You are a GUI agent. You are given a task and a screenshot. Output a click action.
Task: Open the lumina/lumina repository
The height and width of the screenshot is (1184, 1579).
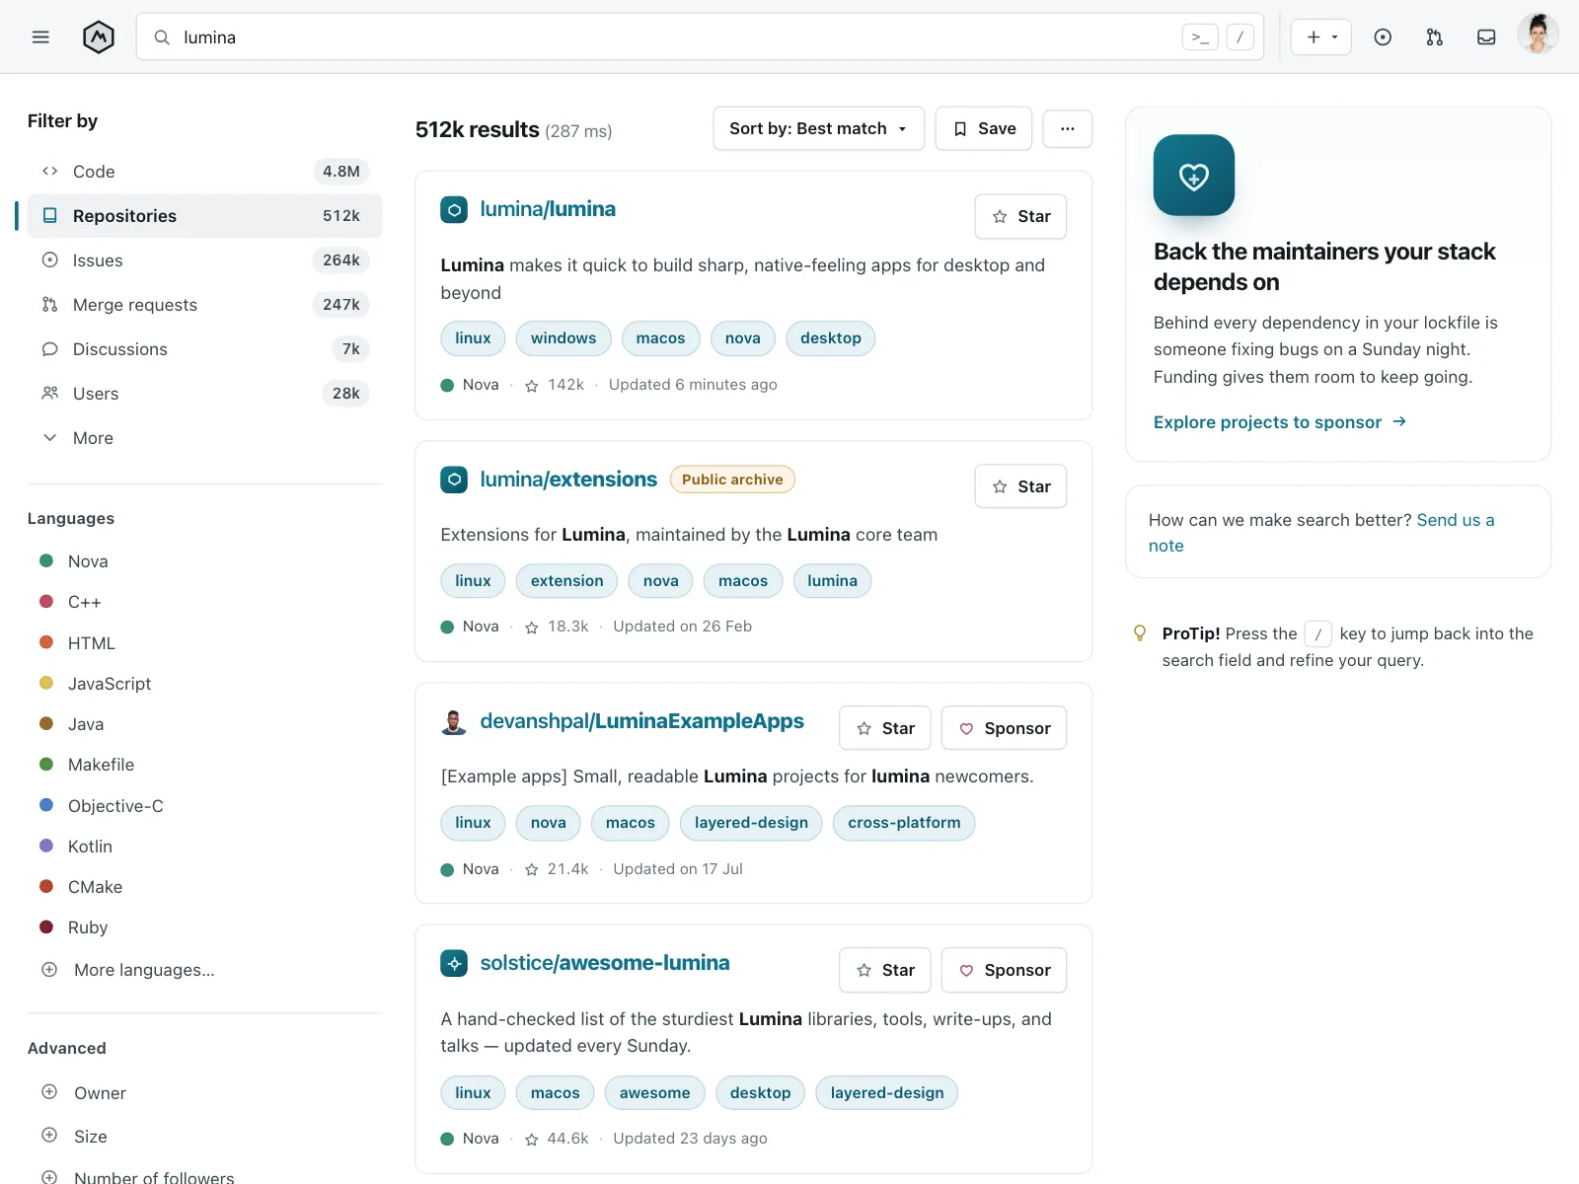548,209
